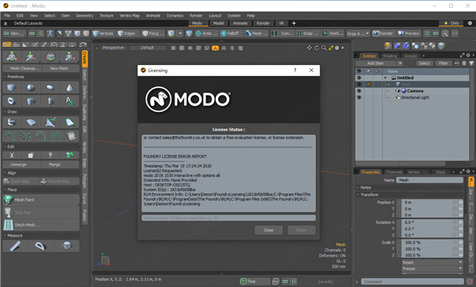The image size is (476, 287).
Task: Open the Reset dropdown
Action: [x=432, y=262]
